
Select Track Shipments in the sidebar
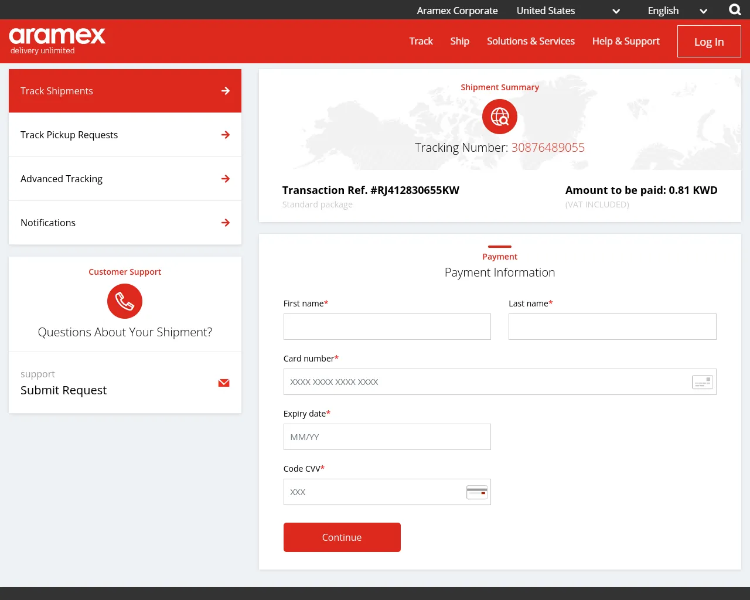pos(125,91)
